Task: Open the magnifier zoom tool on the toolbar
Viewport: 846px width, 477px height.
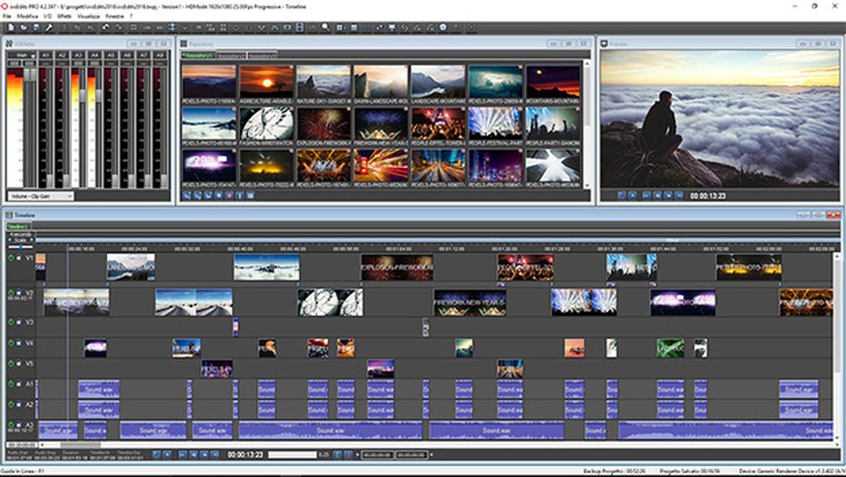Action: (326, 27)
